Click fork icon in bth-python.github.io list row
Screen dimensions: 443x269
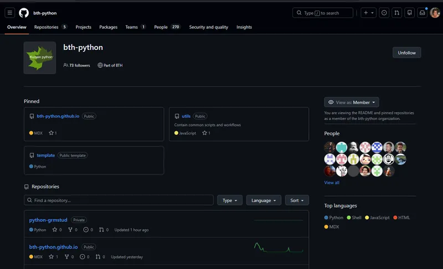pos(66,257)
